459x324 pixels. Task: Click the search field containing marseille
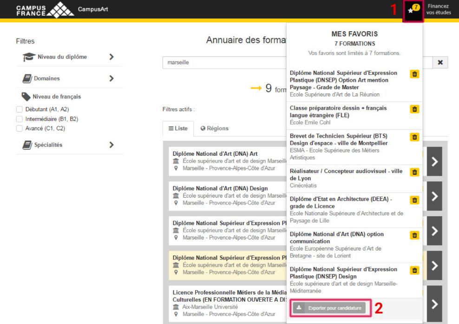coord(223,62)
